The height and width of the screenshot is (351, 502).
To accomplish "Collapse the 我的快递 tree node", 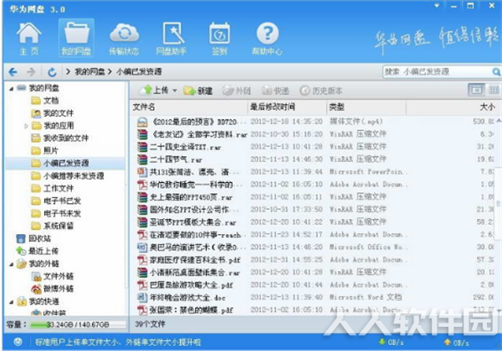I will coord(11,302).
